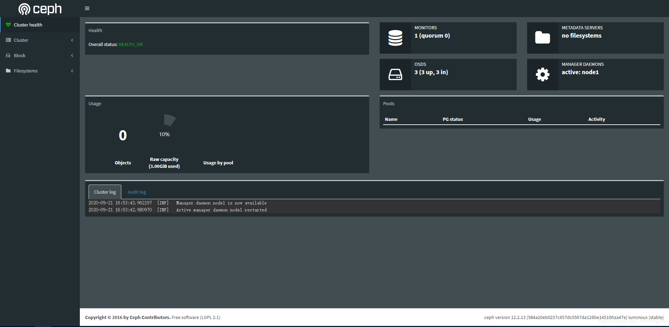Open the 3 (3 up, 3 in) OSDs link
The height and width of the screenshot is (327, 669).
pyautogui.click(x=431, y=72)
